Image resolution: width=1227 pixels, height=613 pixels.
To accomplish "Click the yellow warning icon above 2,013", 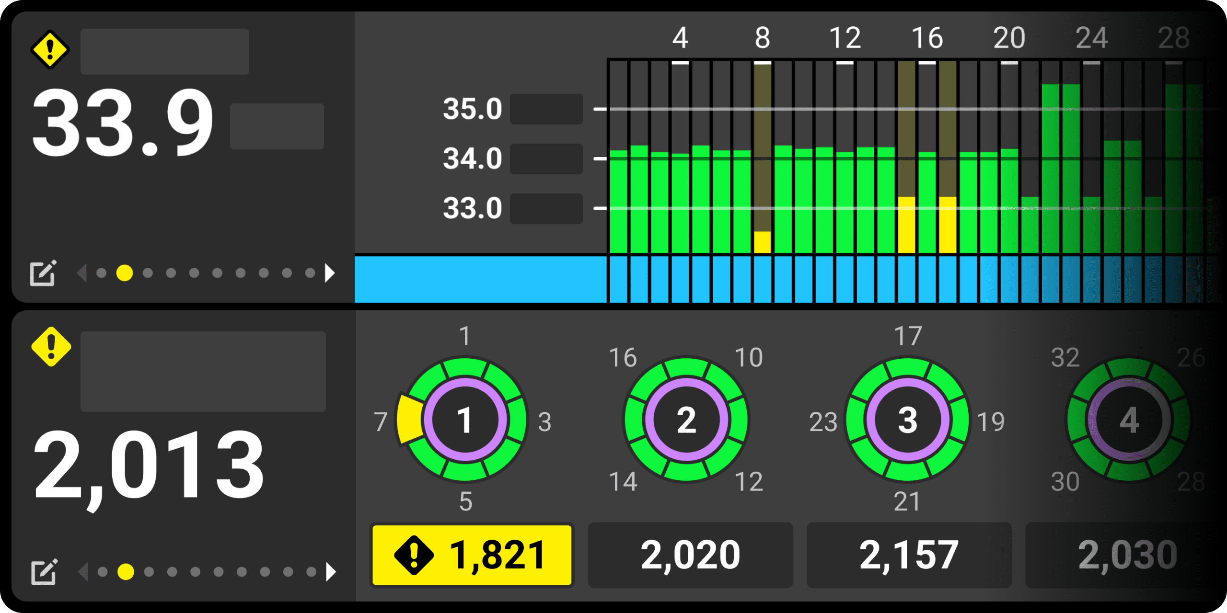I will [x=51, y=347].
